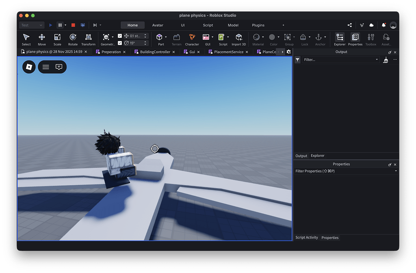Expand the Group options dropdown

[294, 37]
